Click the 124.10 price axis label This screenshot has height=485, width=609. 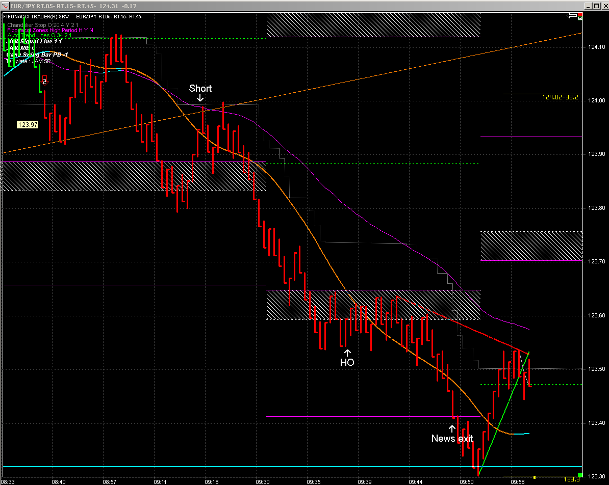pos(596,47)
